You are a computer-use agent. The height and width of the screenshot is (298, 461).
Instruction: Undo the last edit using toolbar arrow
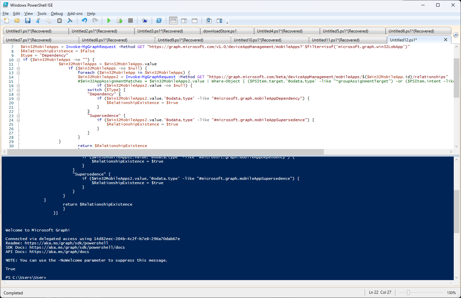[84, 21]
